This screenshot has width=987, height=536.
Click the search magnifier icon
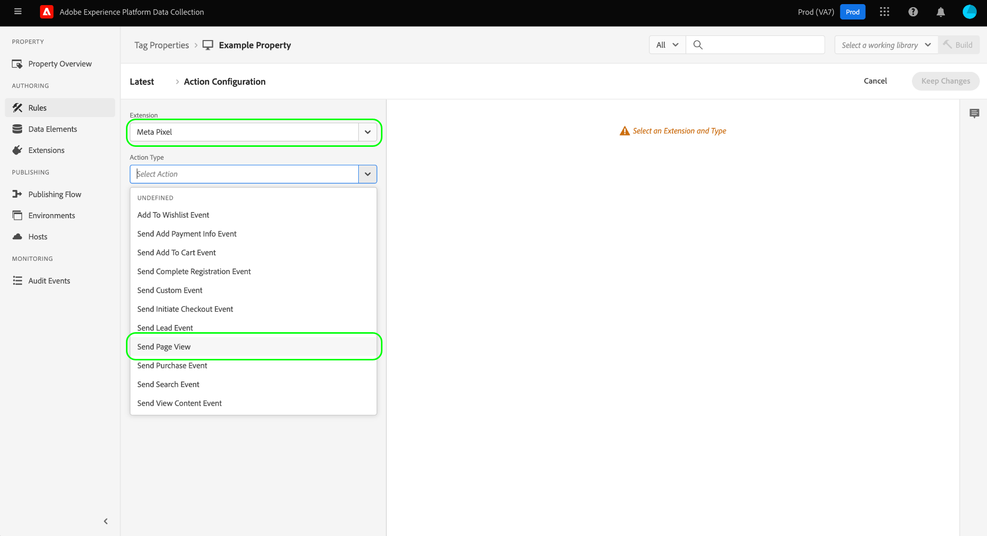coord(698,45)
